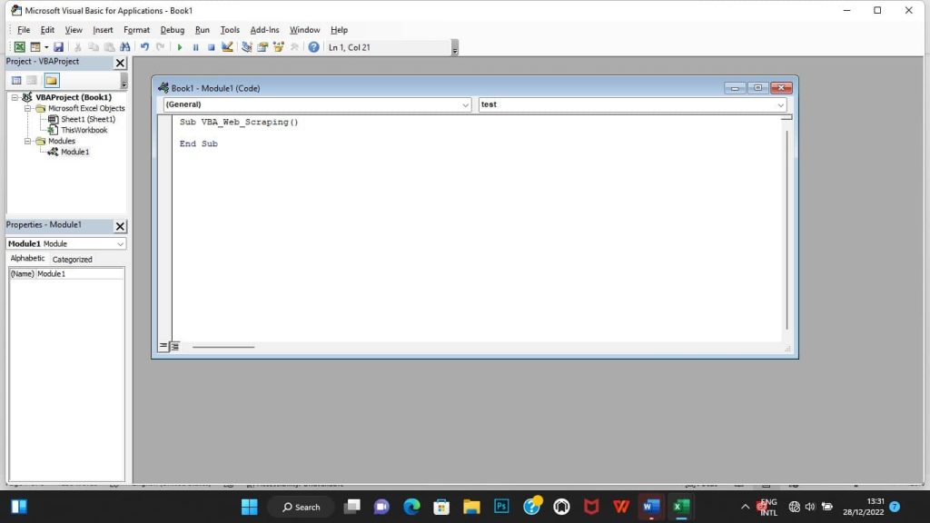The height and width of the screenshot is (523, 930).
Task: Click the View Object icon in Project panel
Action: tap(32, 80)
